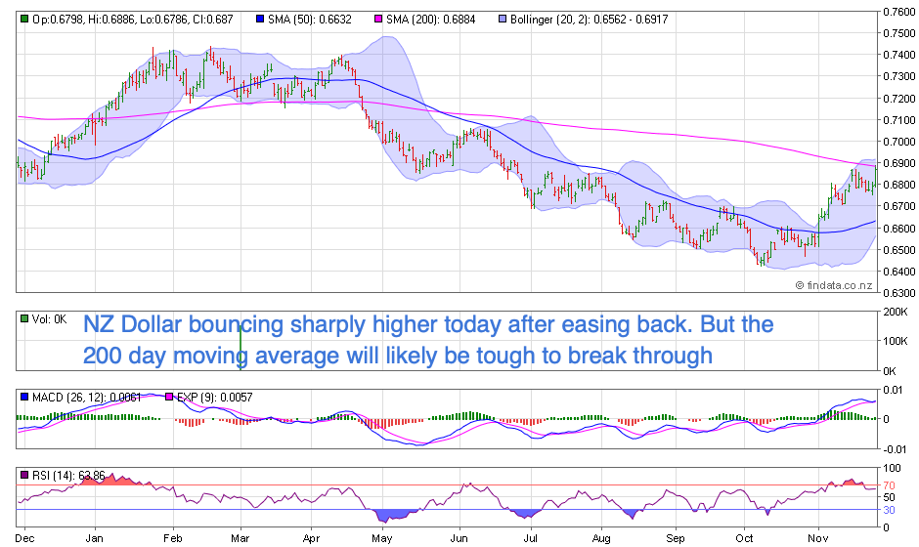The image size is (919, 547).
Task: Click the blue MACD legend swatch
Action: 24,398
